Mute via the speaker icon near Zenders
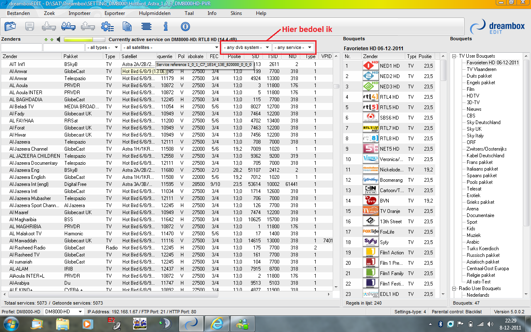Viewport: 531px width, 332px height. [x=59, y=39]
